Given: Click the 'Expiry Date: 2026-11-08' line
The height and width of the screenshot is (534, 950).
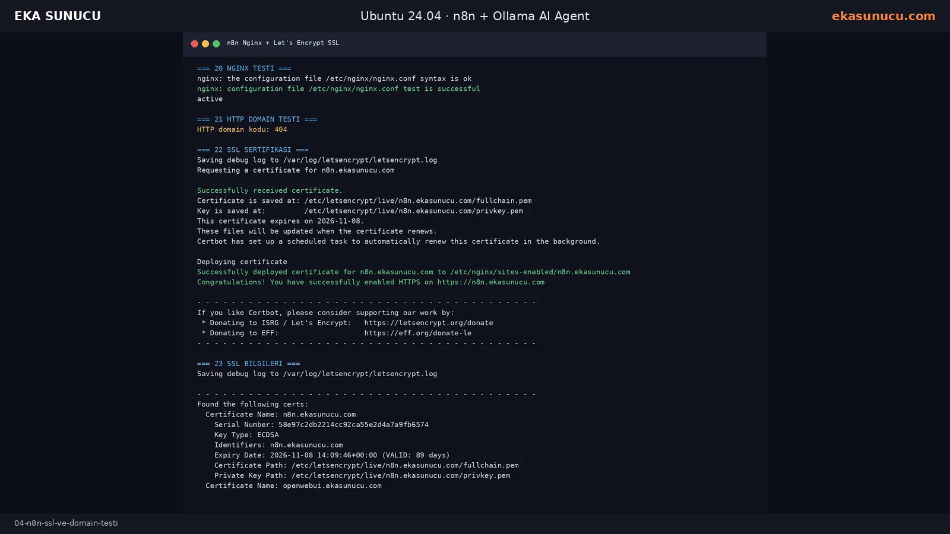Looking at the screenshot, I should coord(332,455).
